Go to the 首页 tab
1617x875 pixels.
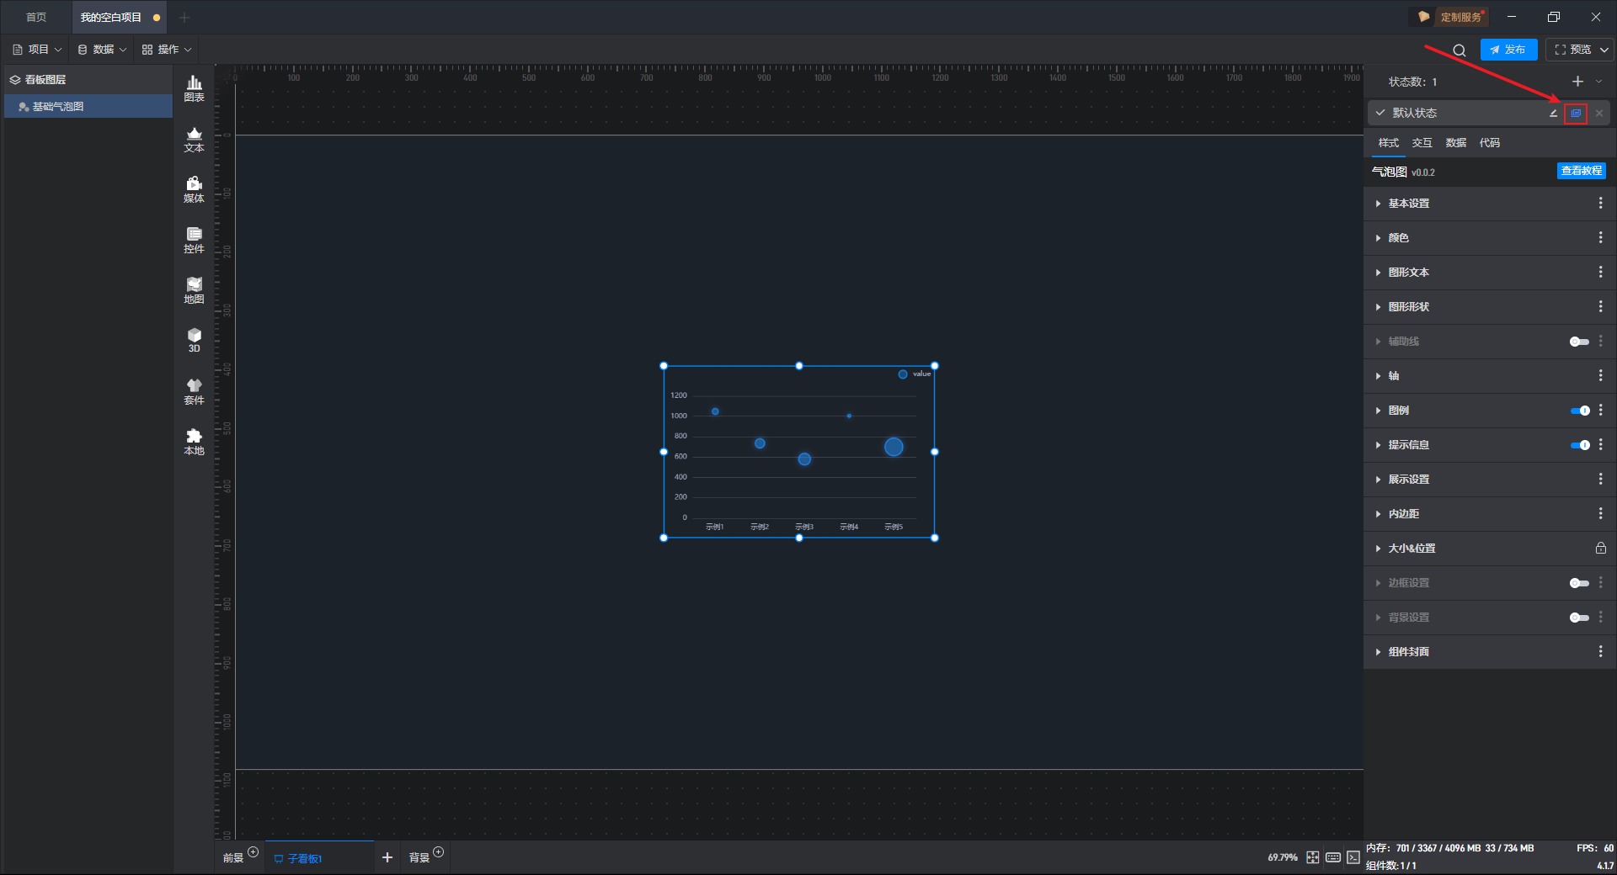click(36, 17)
